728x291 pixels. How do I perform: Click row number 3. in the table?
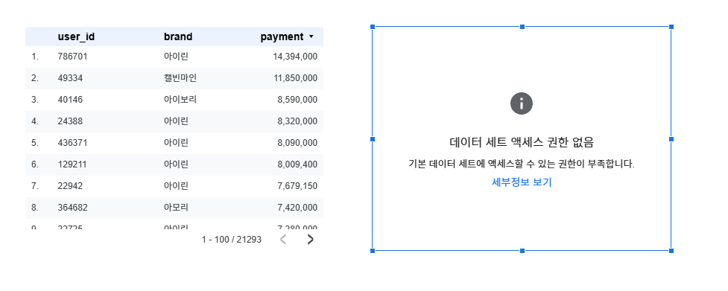point(35,100)
